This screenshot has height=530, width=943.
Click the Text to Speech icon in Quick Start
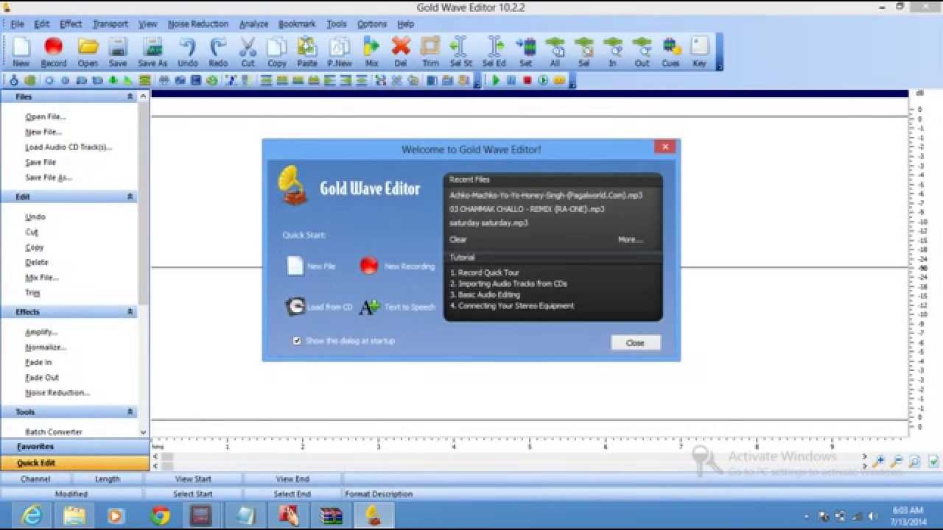tap(369, 306)
